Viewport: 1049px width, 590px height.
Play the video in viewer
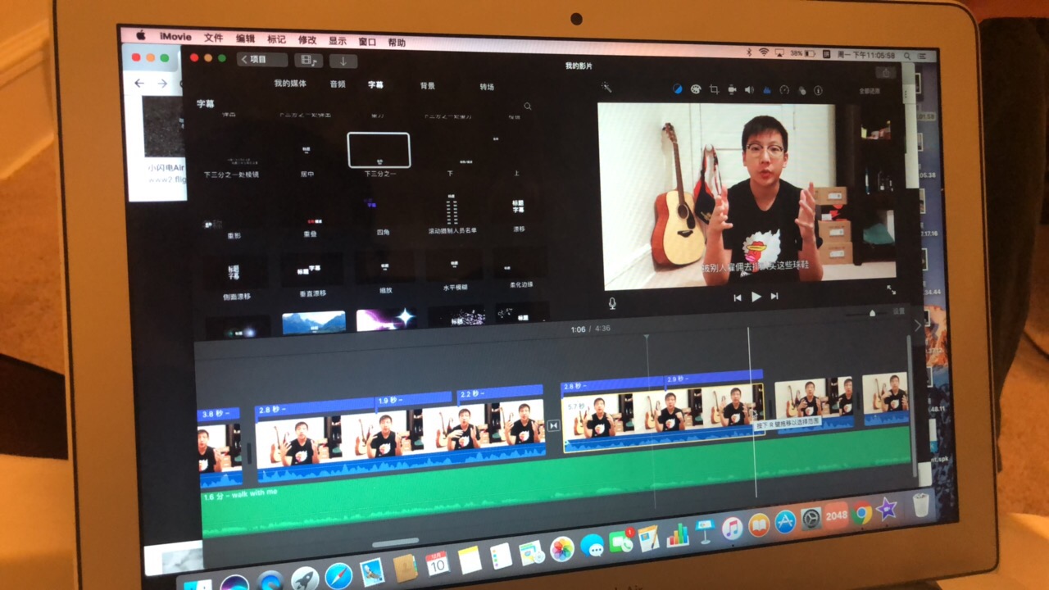756,297
